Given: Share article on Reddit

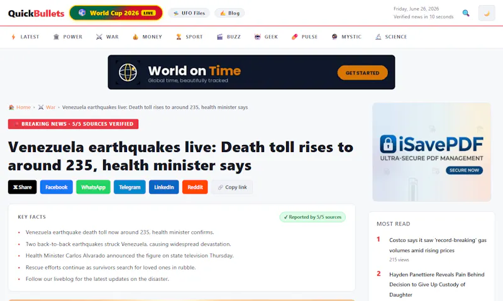Looking at the screenshot, I should click(195, 187).
